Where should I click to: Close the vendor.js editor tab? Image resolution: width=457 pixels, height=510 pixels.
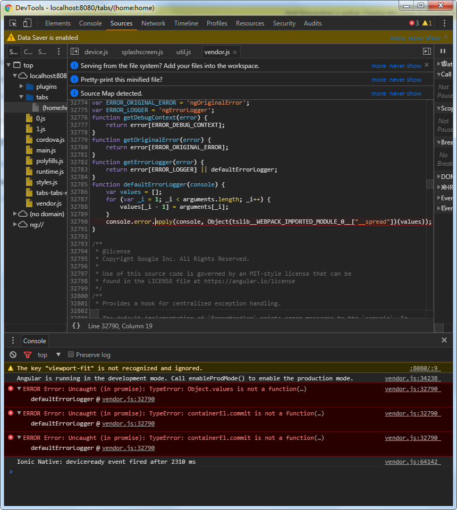[235, 52]
